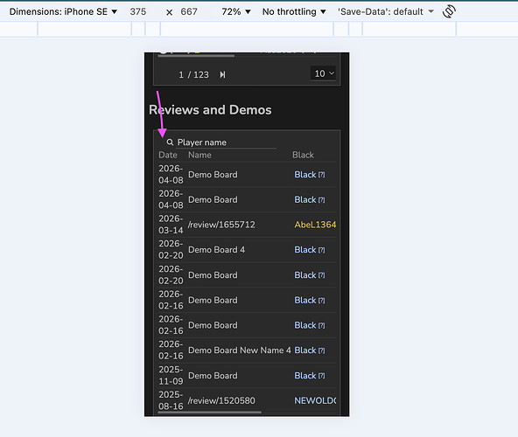Screen dimensions: 518x437
Task: Click the Reviews and Demos heading
Action: (210, 110)
